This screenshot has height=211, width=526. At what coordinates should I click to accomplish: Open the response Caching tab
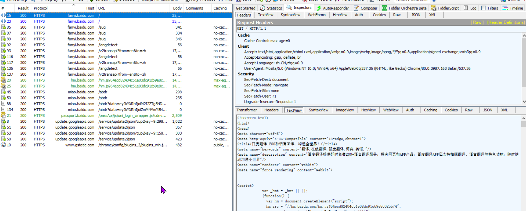(431, 110)
